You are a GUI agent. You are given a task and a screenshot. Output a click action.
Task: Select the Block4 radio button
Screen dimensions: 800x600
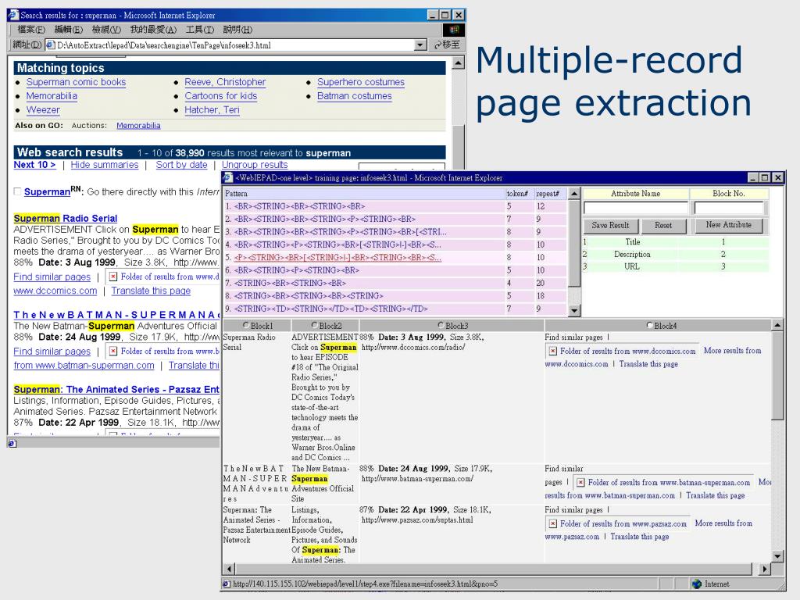650,325
